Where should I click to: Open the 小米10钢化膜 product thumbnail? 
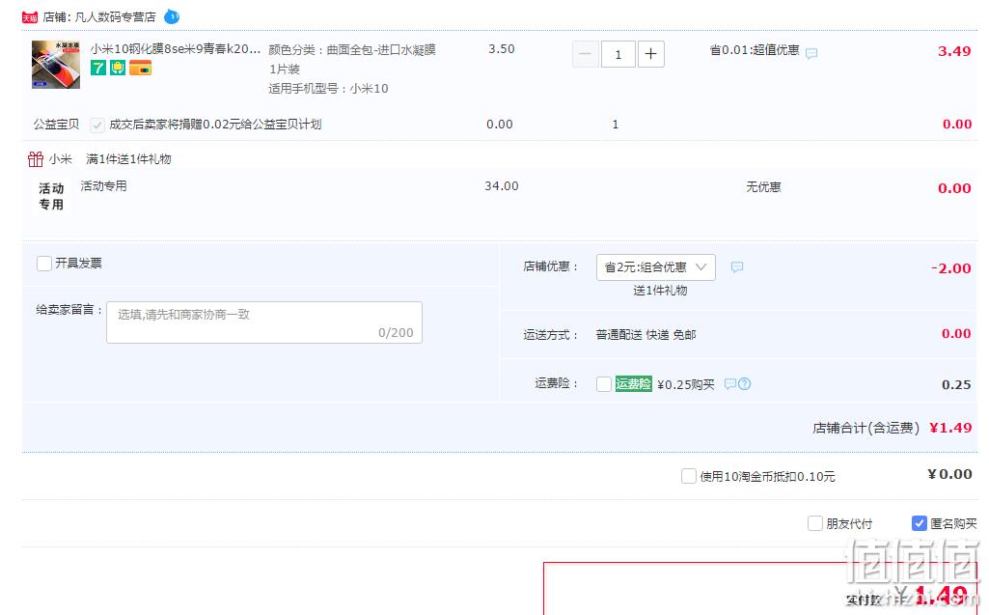pos(56,65)
